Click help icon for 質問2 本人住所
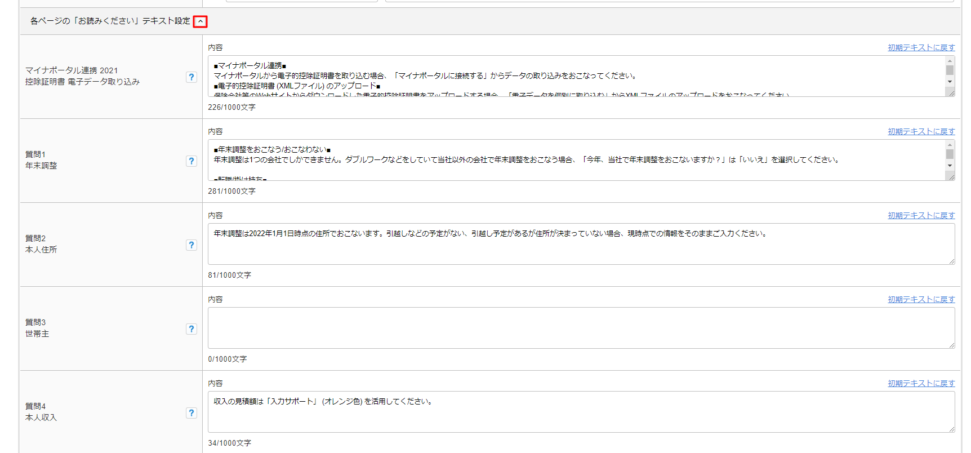 191,245
